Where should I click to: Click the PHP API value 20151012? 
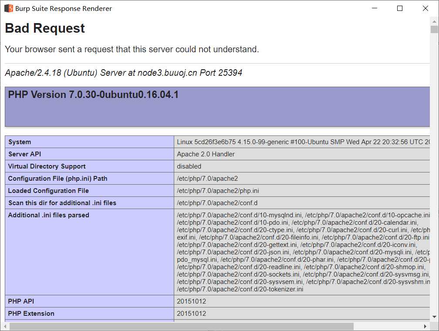(191, 301)
